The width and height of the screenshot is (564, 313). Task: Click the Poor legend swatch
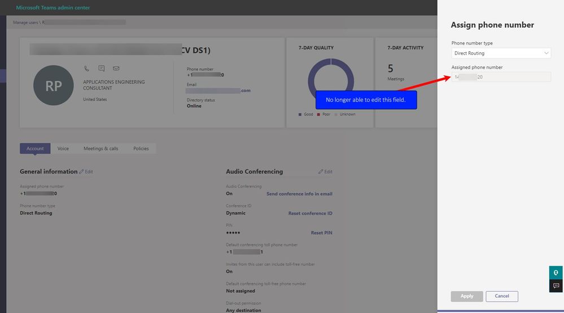318,114
